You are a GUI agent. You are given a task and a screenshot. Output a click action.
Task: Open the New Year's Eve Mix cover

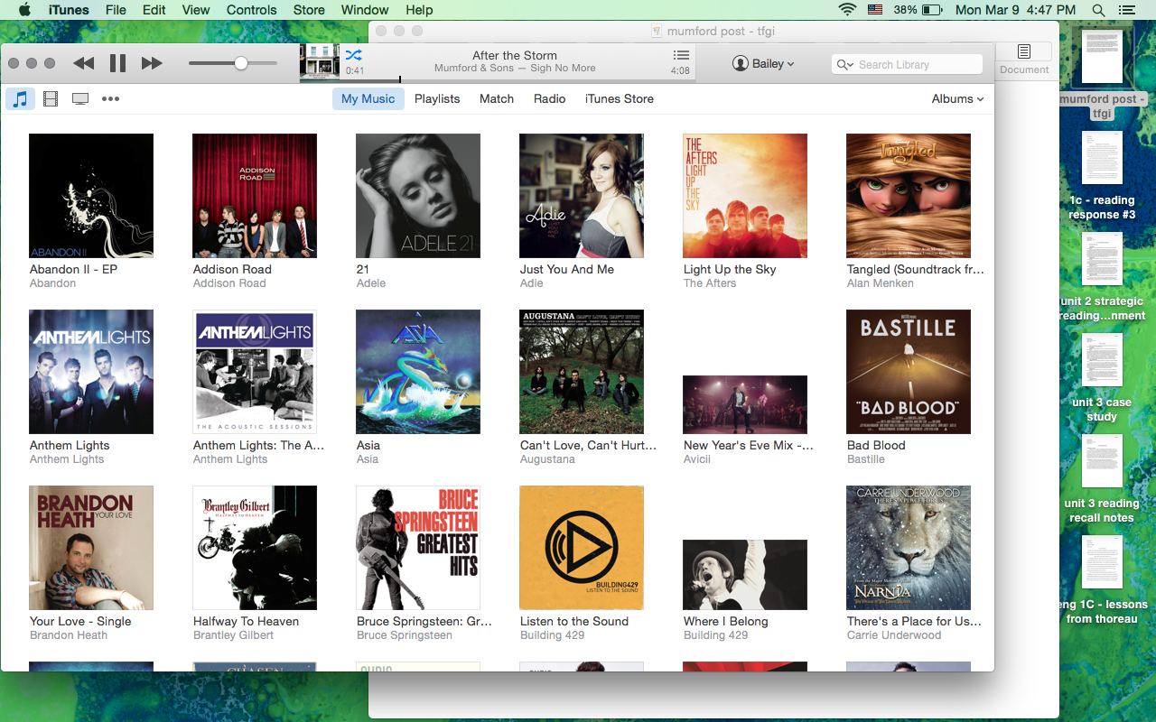point(745,404)
